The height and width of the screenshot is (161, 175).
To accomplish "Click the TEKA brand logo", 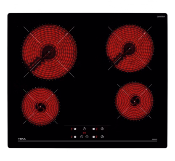I will tap(22, 139).
